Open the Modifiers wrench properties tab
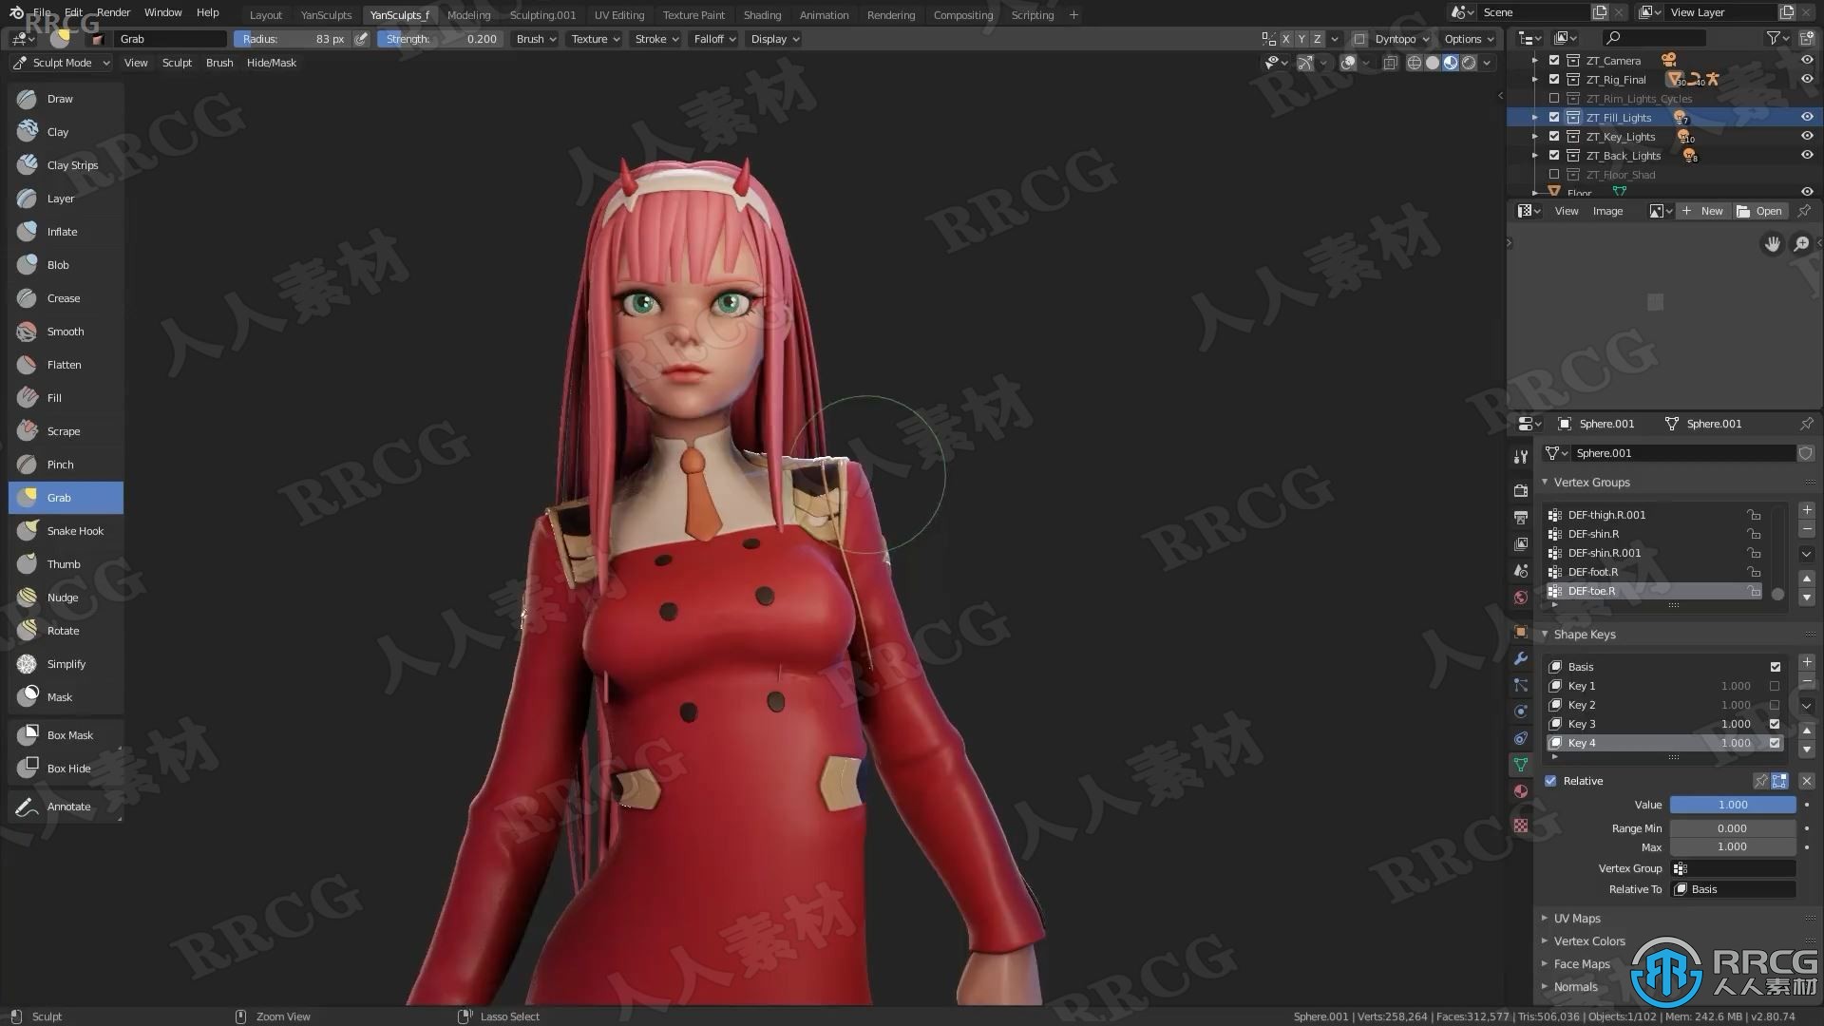This screenshot has height=1026, width=1824. point(1521,658)
